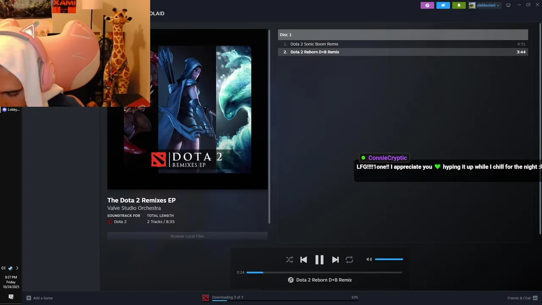Click the Steam tray icon

10,268
